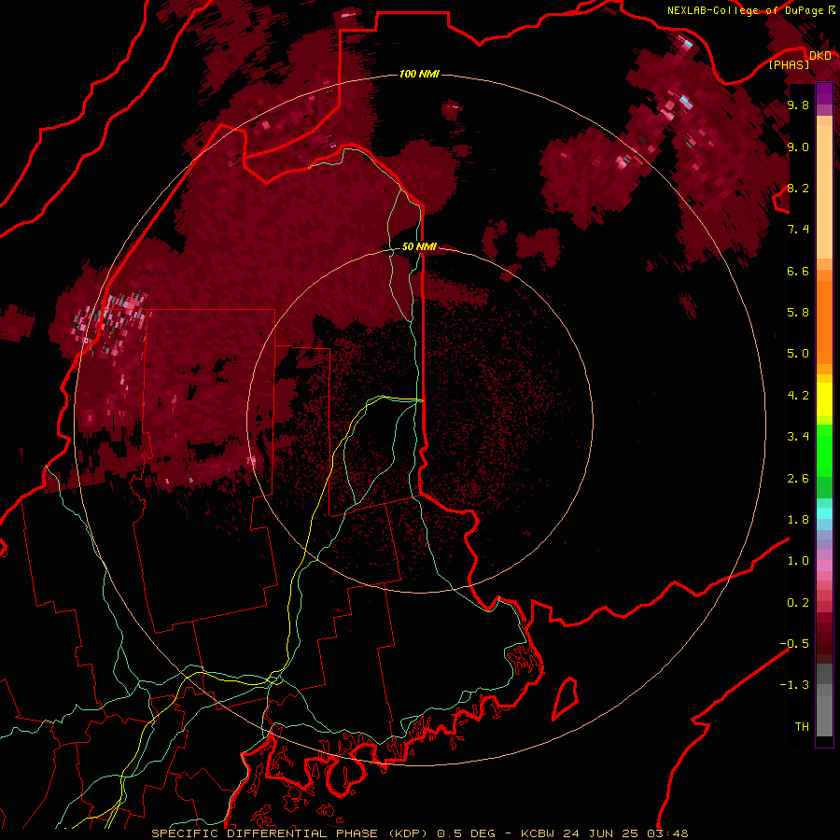Click the 5.0 legend value
This screenshot has width=840, height=840.
pyautogui.click(x=798, y=354)
